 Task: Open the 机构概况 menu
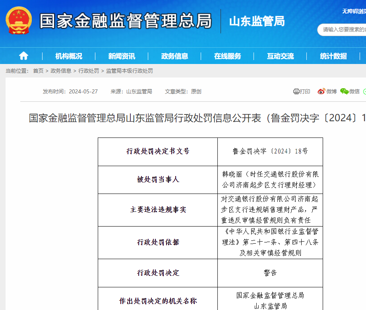[69, 56]
